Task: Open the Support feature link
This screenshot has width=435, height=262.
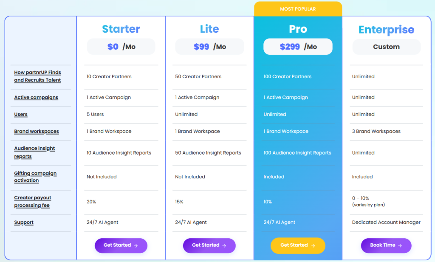Action: click(x=24, y=223)
